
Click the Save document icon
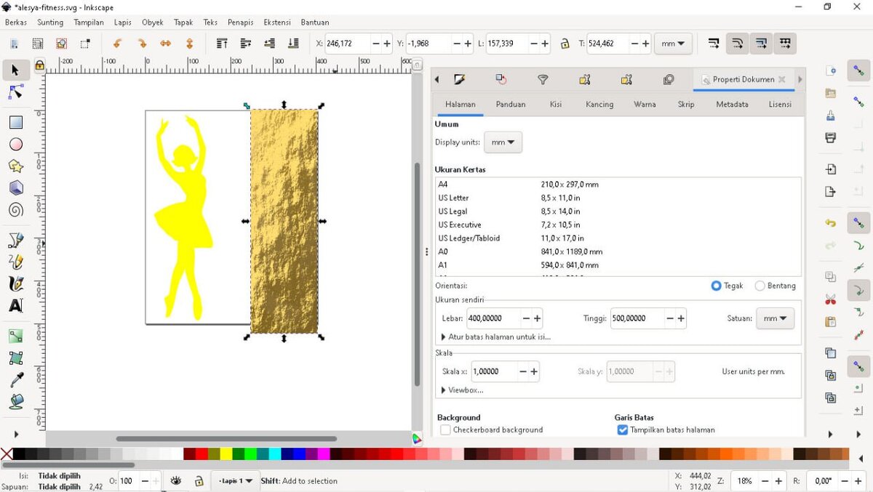[x=830, y=115]
